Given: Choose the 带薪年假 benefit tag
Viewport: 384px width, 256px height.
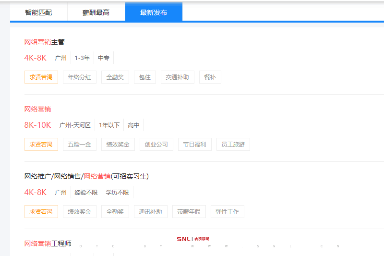Looking at the screenshot, I should (189, 211).
